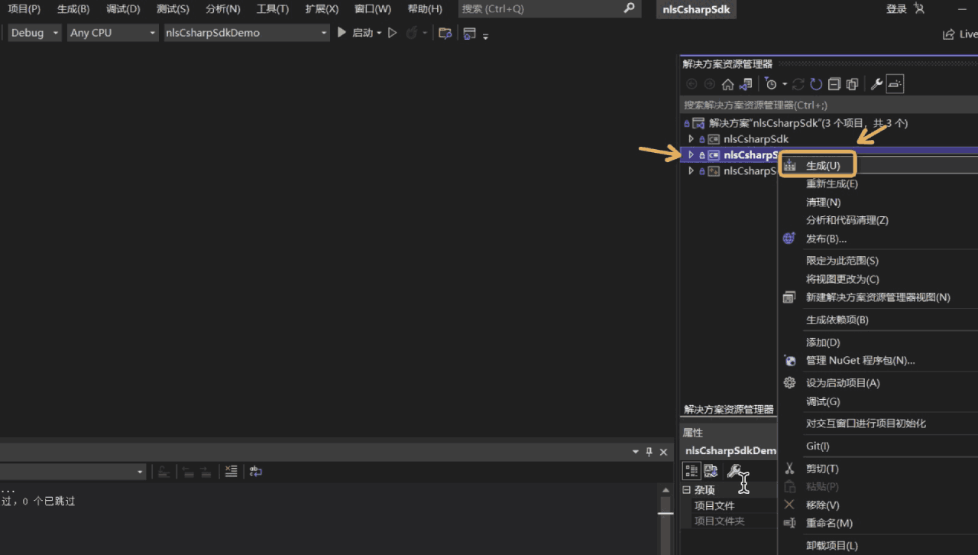Image resolution: width=978 pixels, height=555 pixels.
Task: Open Debug configuration dropdown
Action: click(x=34, y=33)
